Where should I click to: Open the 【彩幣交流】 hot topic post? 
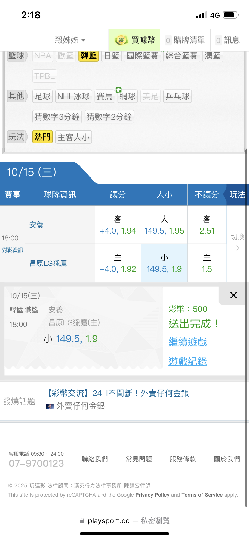tap(117, 393)
